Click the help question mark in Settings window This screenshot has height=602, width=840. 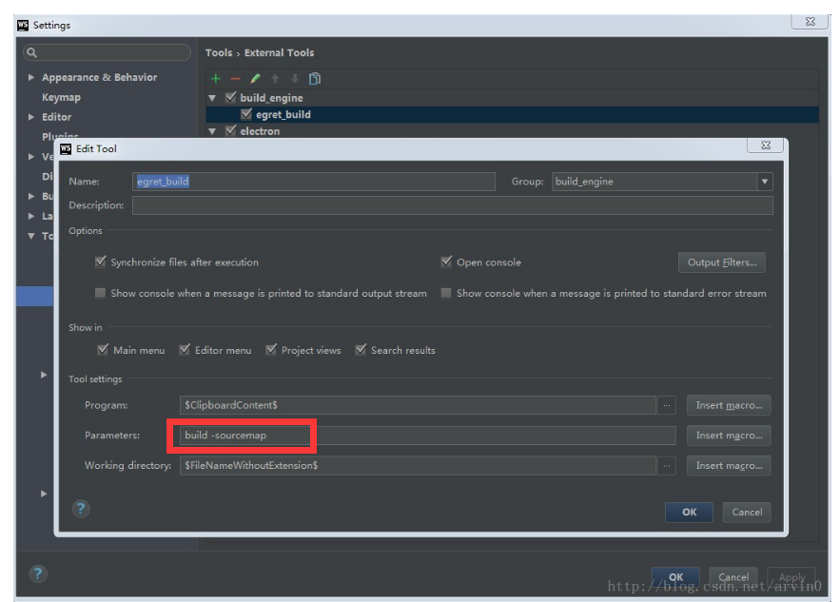38,574
